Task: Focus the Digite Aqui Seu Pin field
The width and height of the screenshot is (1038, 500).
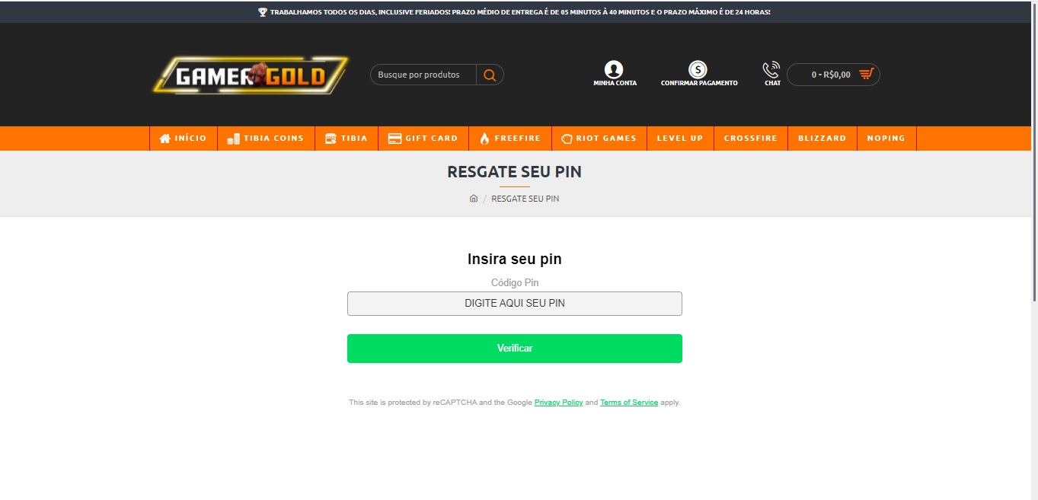Action: (x=515, y=304)
